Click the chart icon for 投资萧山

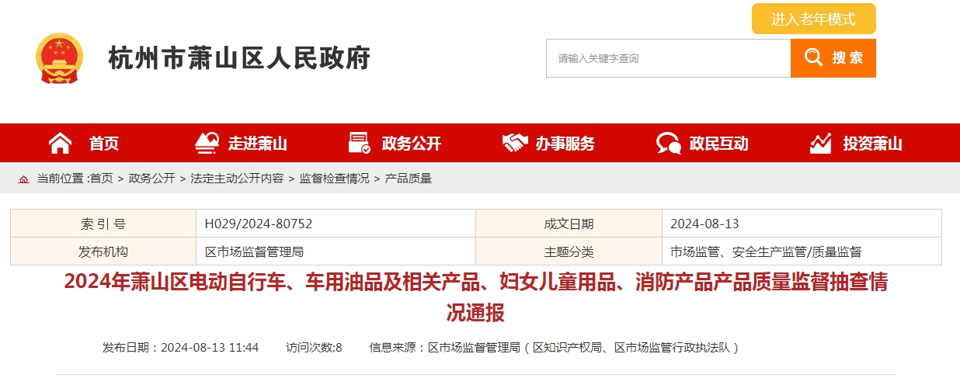tap(821, 143)
